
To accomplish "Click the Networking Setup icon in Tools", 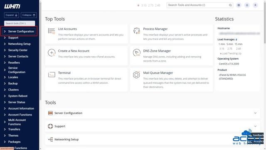I will (x=50, y=140).
